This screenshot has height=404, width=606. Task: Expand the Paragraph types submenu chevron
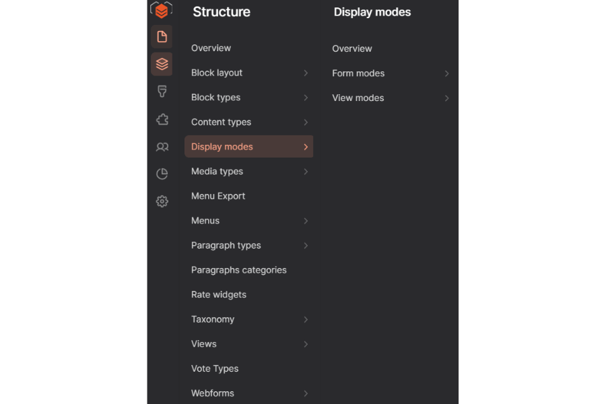(x=306, y=246)
